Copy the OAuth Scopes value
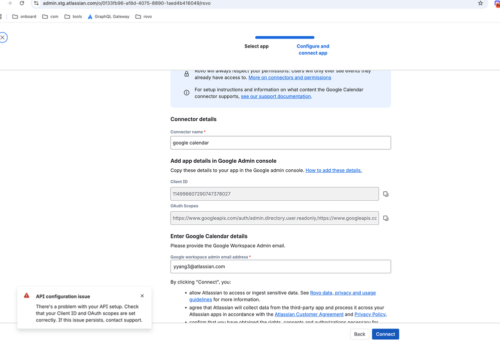 click(385, 218)
